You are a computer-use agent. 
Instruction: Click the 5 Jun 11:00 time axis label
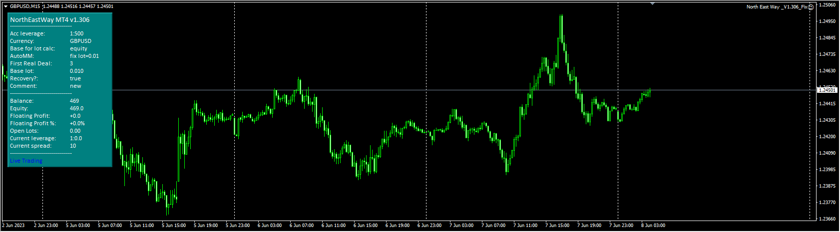142,226
